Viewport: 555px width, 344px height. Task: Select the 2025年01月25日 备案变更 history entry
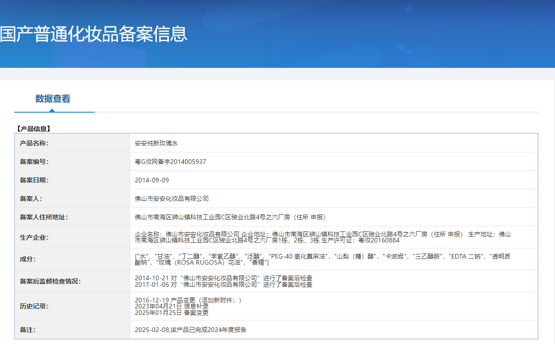(x=171, y=313)
